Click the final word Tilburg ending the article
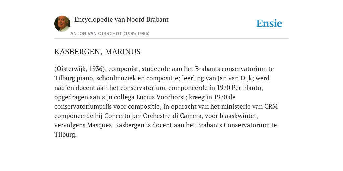Screen dimensions: 343x171 tap(65, 135)
